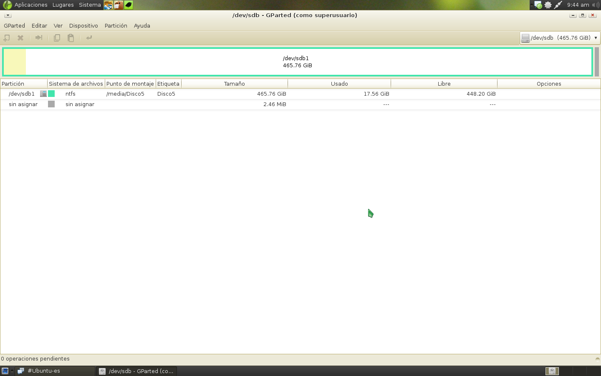Click the gear-shaped tray icon
601x376 pixels.
tap(548, 5)
